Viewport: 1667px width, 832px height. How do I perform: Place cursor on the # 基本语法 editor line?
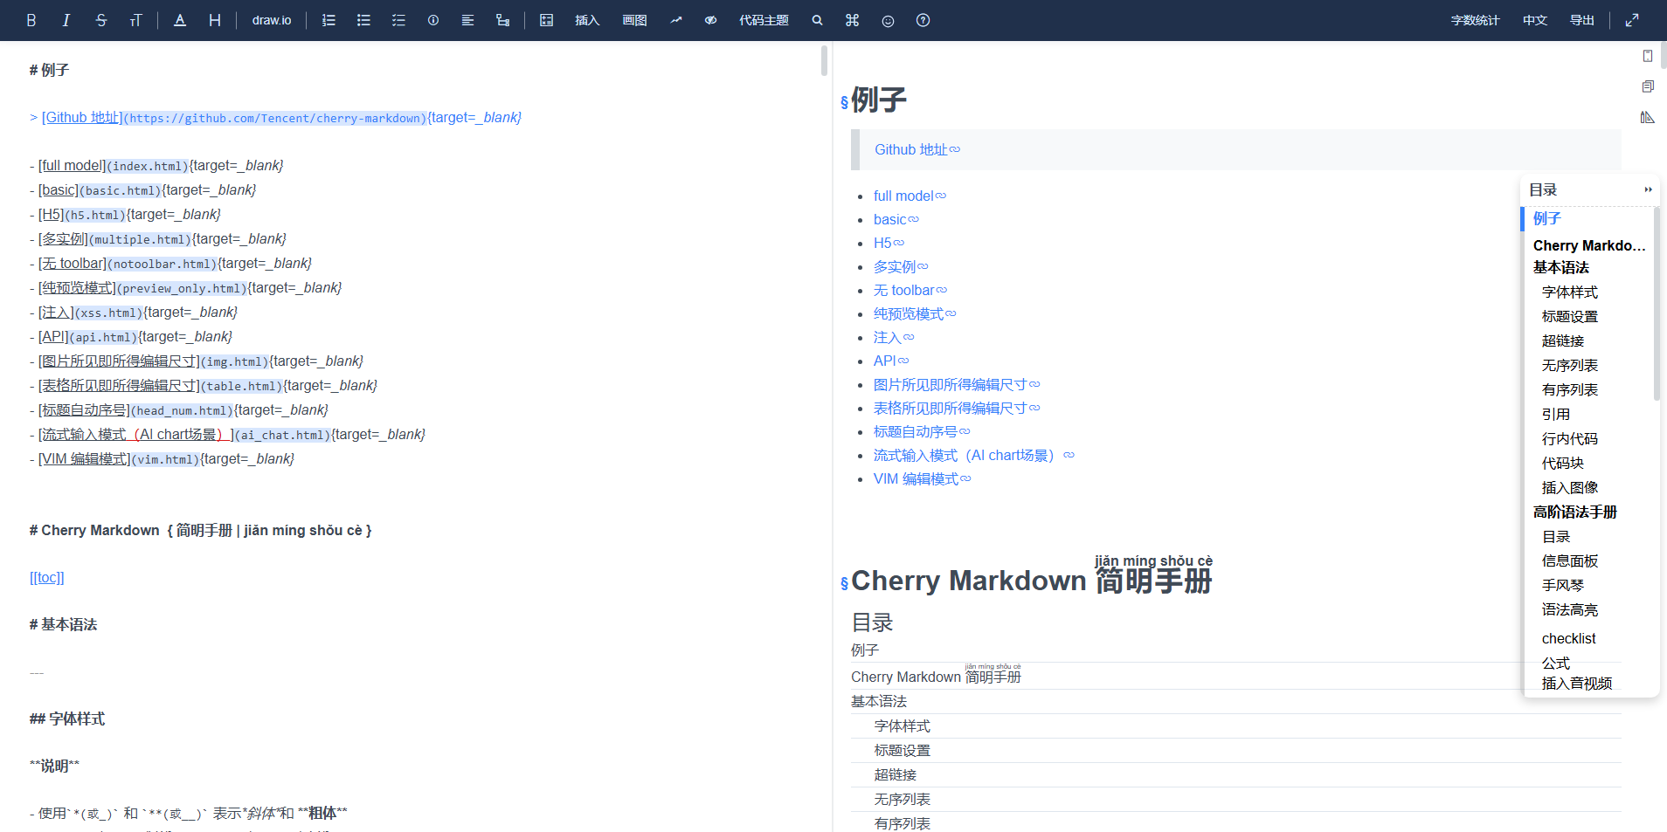click(x=63, y=624)
